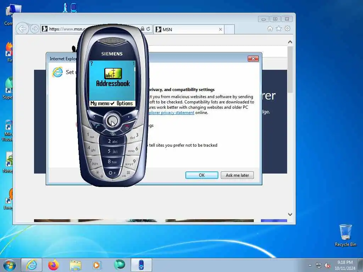View the security lock icon in address bar

143,29
